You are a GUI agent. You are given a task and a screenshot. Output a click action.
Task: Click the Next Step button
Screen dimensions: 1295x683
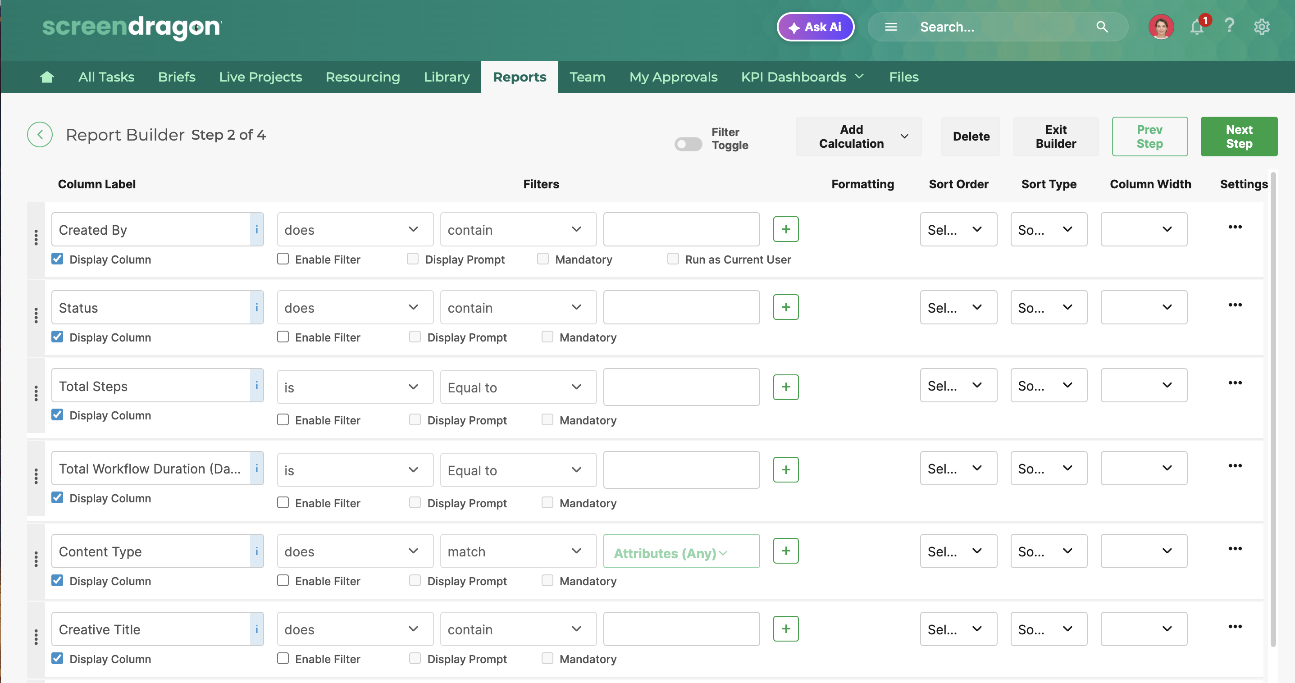coord(1238,137)
